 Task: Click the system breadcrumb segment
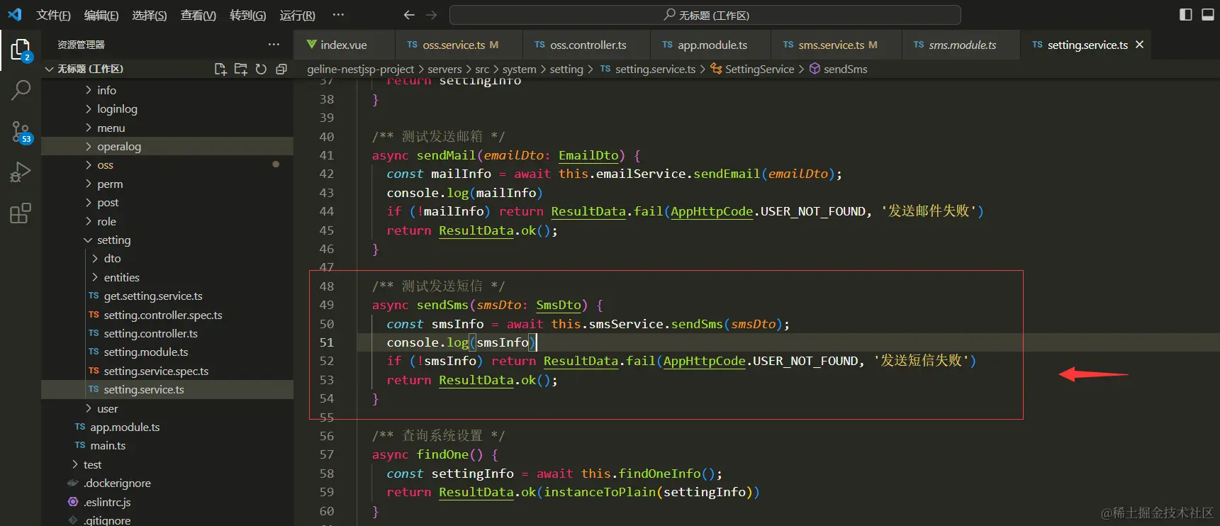coord(519,69)
